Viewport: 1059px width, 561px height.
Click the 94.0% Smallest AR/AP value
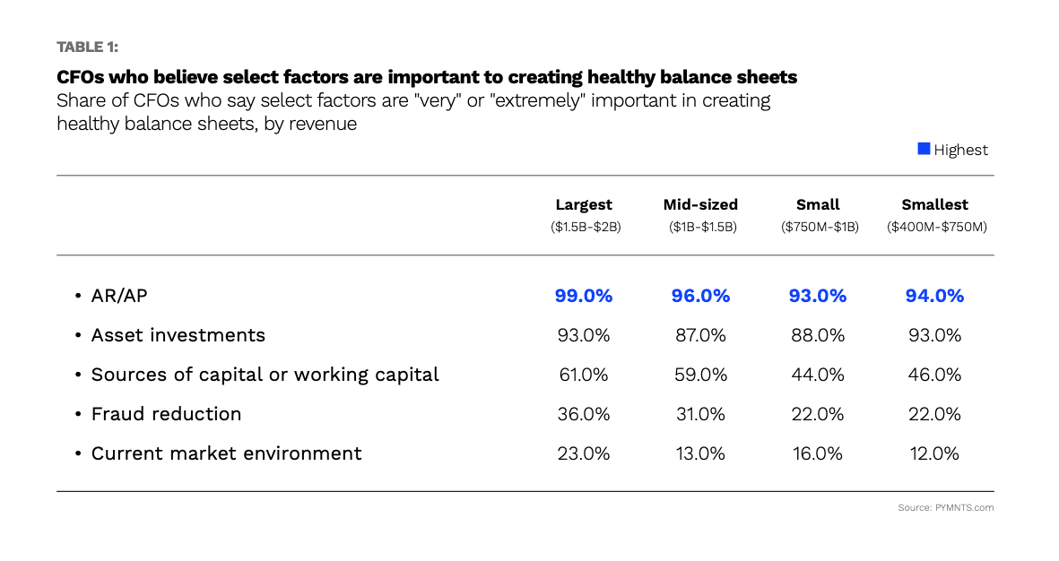[935, 296]
